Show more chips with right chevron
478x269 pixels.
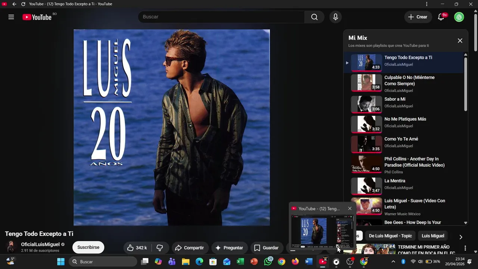click(460, 237)
